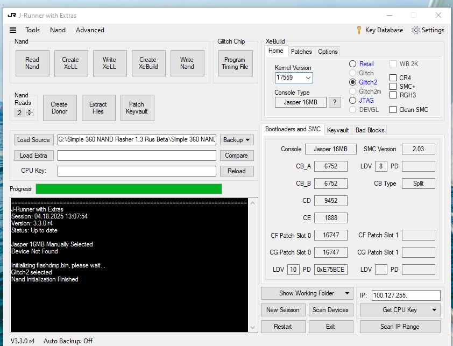This screenshot has height=346, width=453.
Task: Click the Create XeBuild button
Action: [x=148, y=63]
